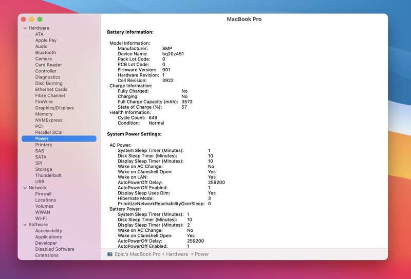The width and height of the screenshot is (411, 279).
Task: Select SAS in the sidebar
Action: 40,151
